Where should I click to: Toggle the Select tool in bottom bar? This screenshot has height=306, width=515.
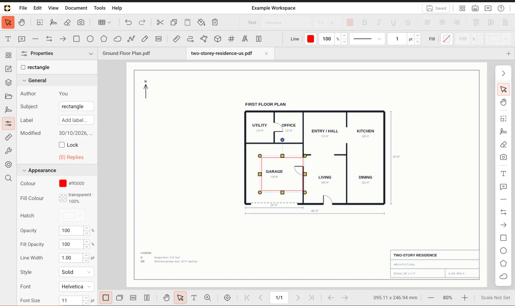tap(180, 298)
